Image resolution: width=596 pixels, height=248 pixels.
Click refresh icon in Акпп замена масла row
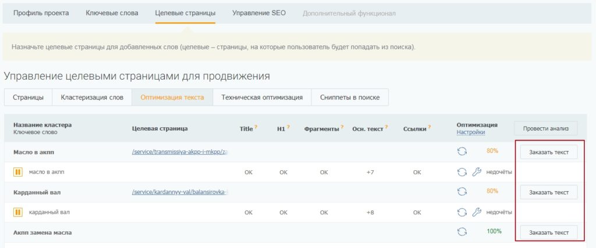click(x=462, y=232)
